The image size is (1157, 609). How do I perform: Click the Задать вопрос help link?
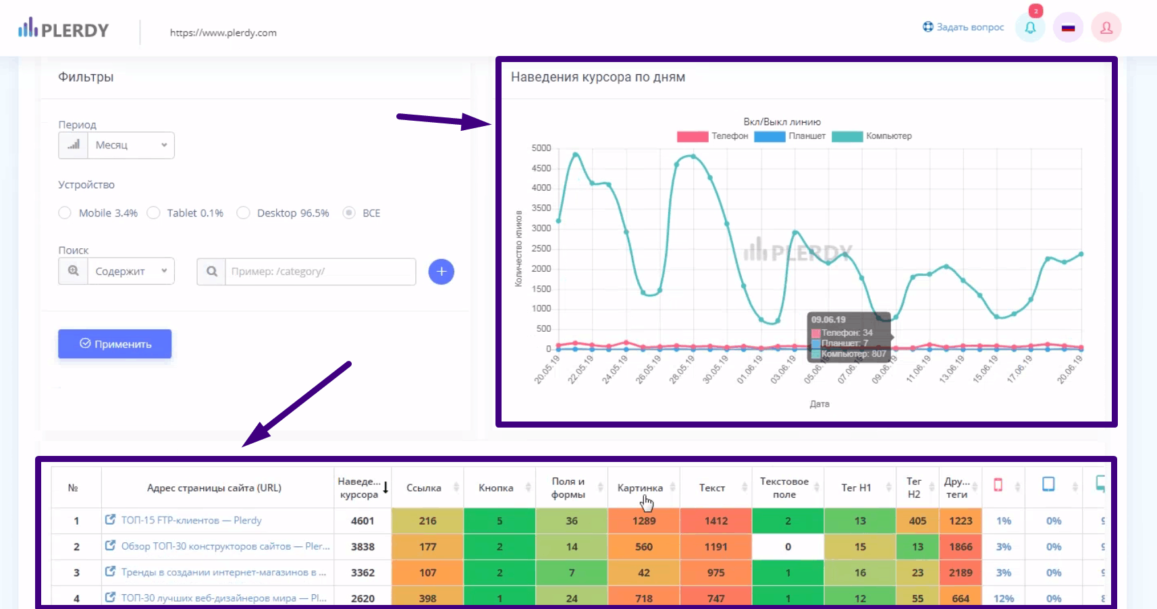tap(963, 27)
